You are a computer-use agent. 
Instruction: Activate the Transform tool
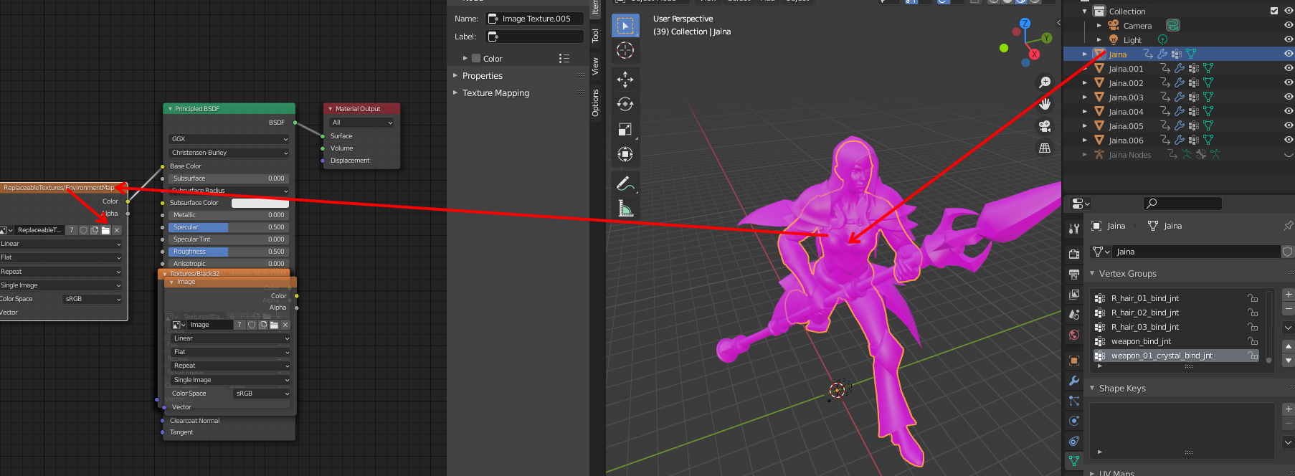(x=625, y=154)
